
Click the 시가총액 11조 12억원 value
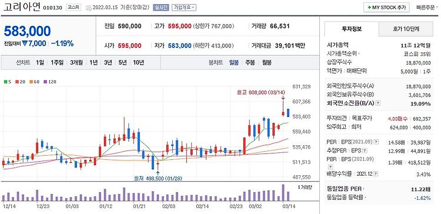point(416,45)
